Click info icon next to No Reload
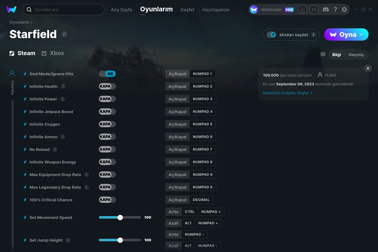The height and width of the screenshot is (252, 378). coord(55,149)
